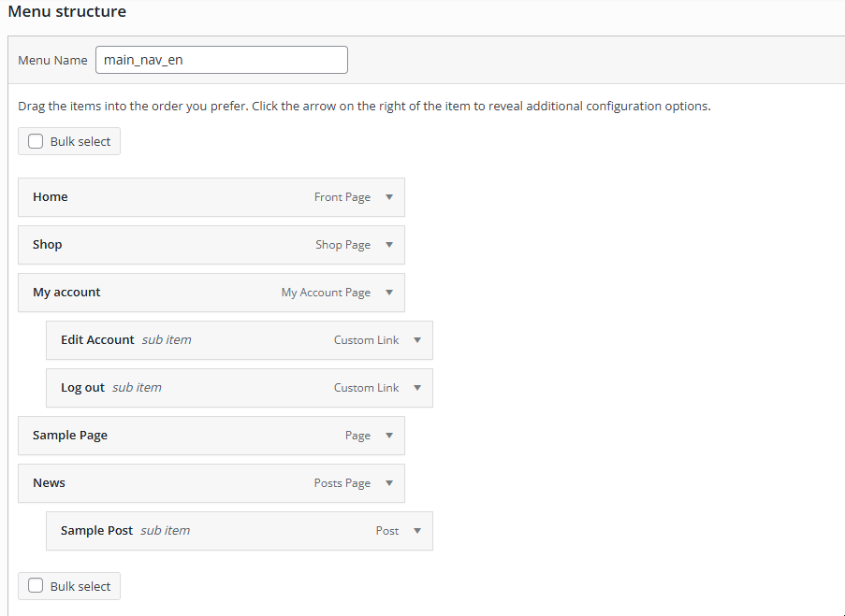Reveal Sample Page item options arrow
Image resolution: width=845 pixels, height=616 pixels.
pyautogui.click(x=389, y=436)
